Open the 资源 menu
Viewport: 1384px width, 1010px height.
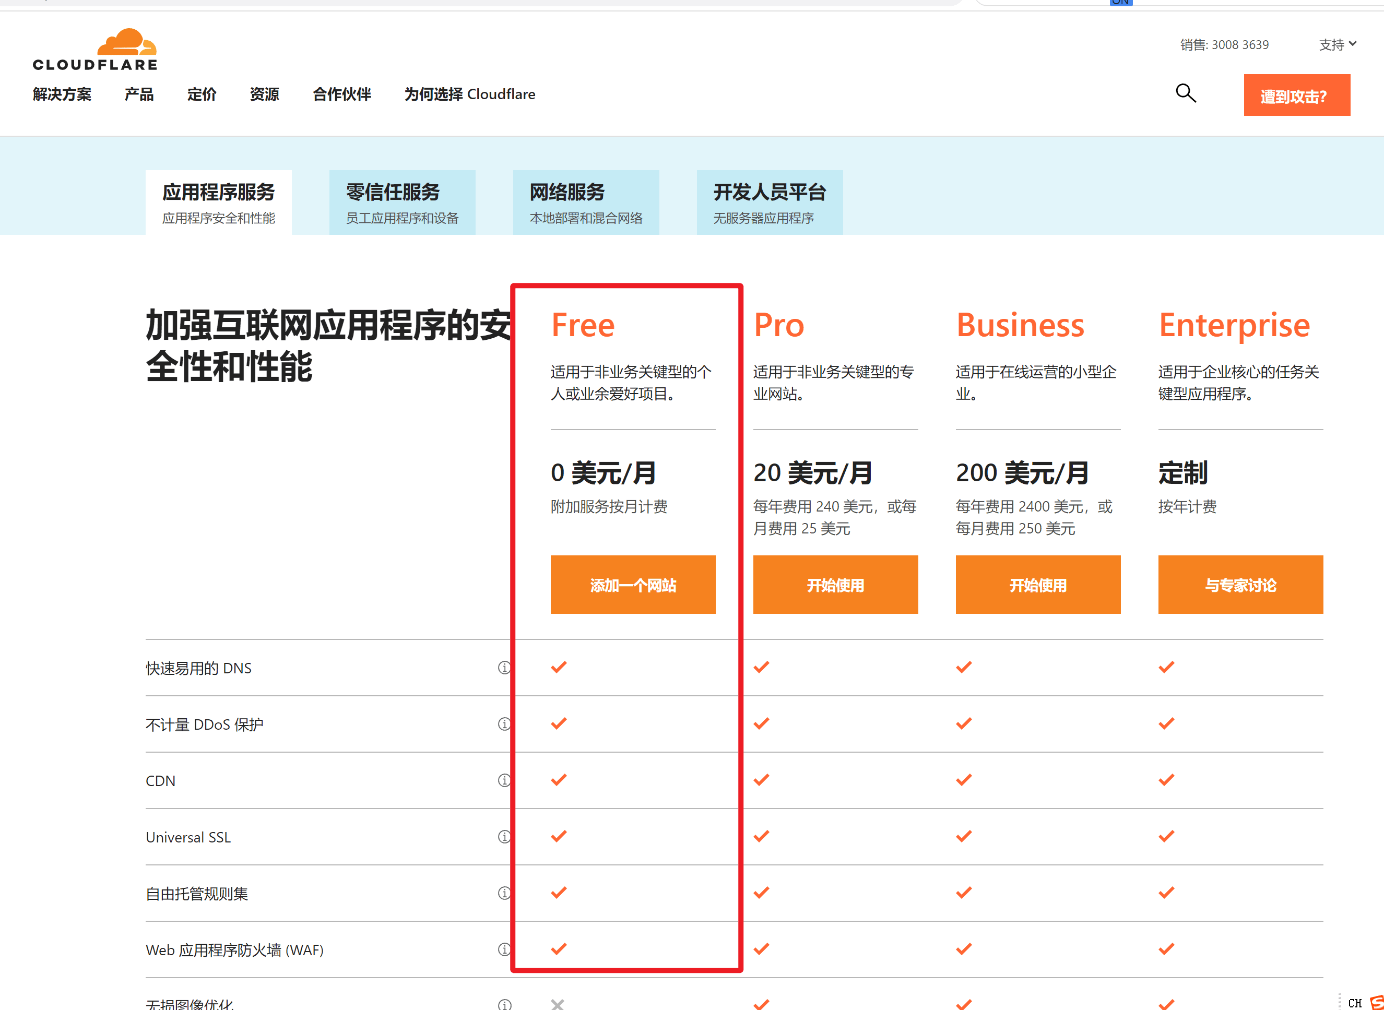point(264,94)
